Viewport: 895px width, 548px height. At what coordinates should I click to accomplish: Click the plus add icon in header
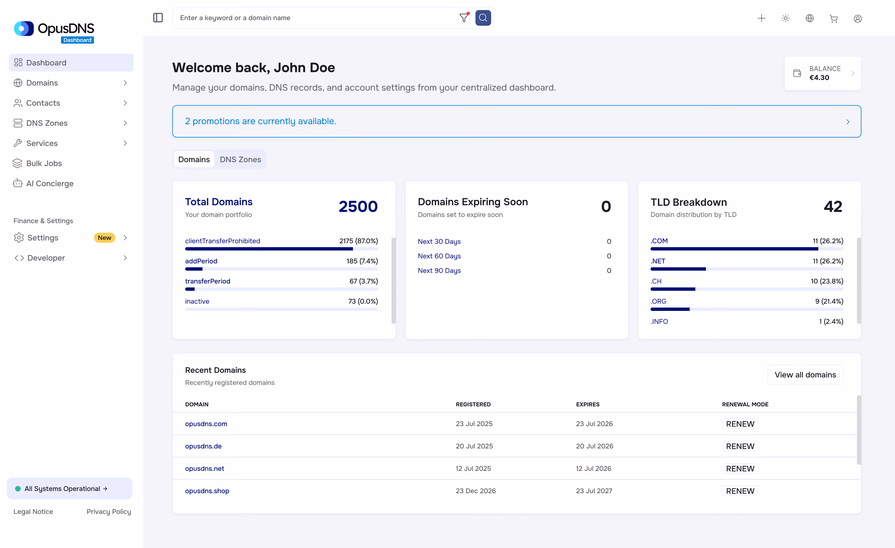[x=761, y=18]
